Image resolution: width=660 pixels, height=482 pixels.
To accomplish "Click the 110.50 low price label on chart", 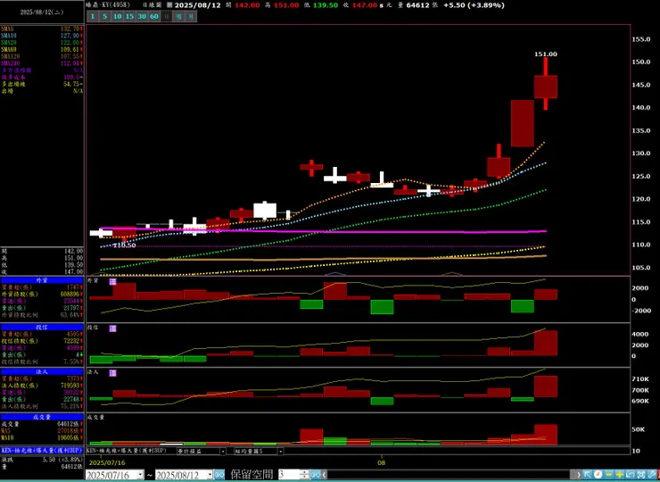I will 125,245.
